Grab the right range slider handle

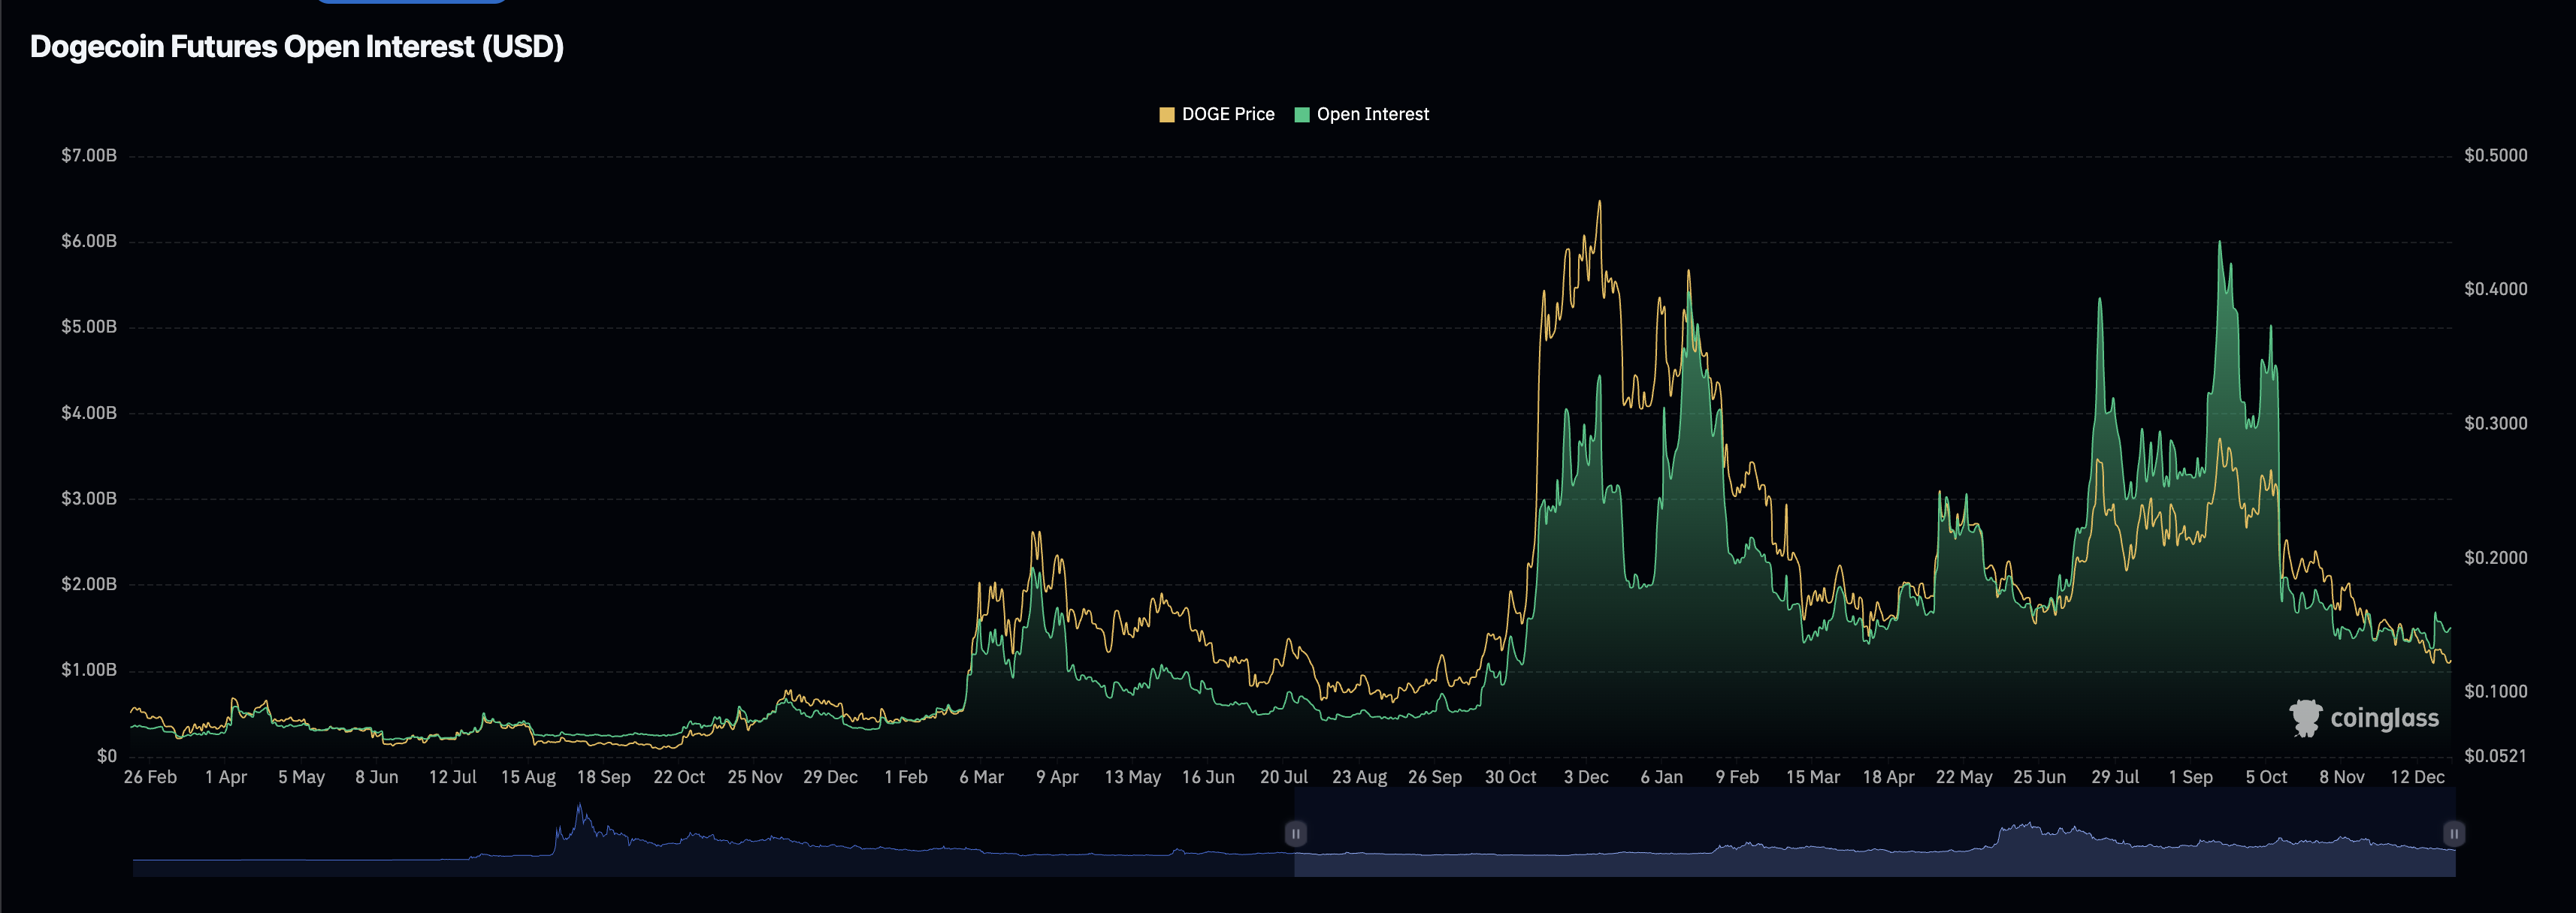[x=2454, y=833]
